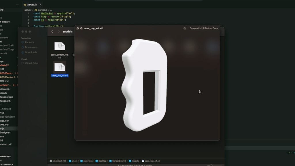Click the breadcrumb ellipsis after server.js
The width and height of the screenshot is (295, 166).
coord(51,10)
